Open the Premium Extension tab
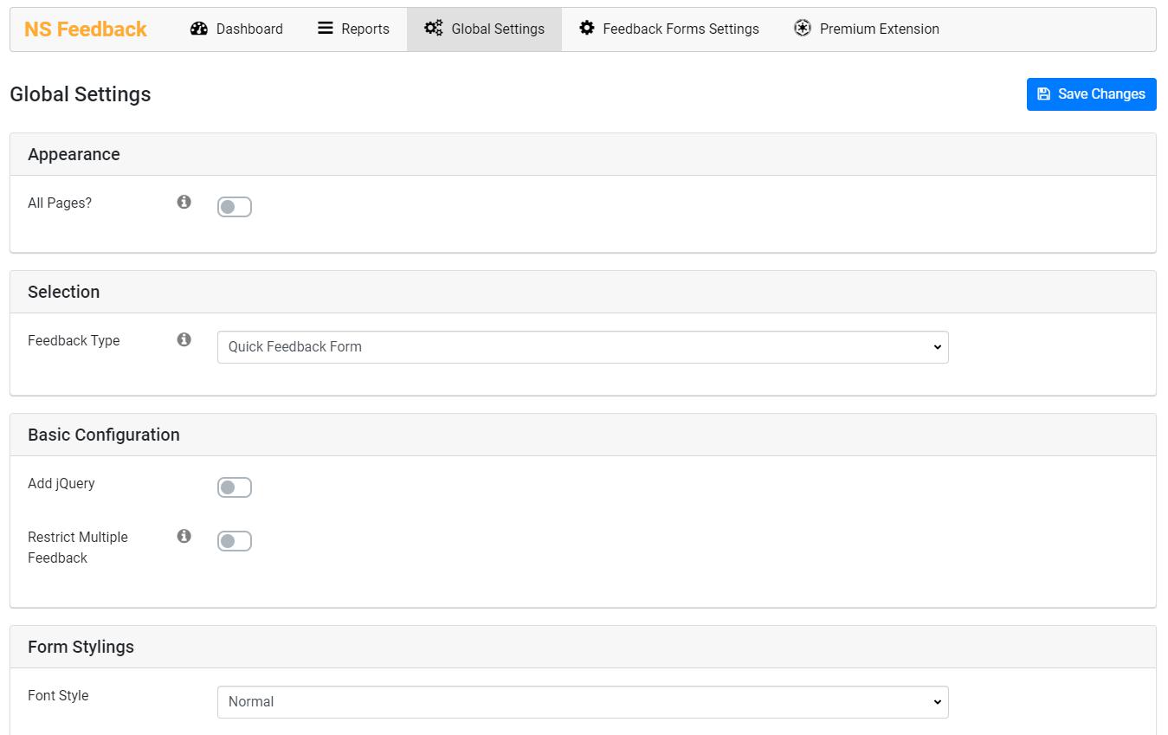Screen dimensions: 1168x735 (x=867, y=29)
